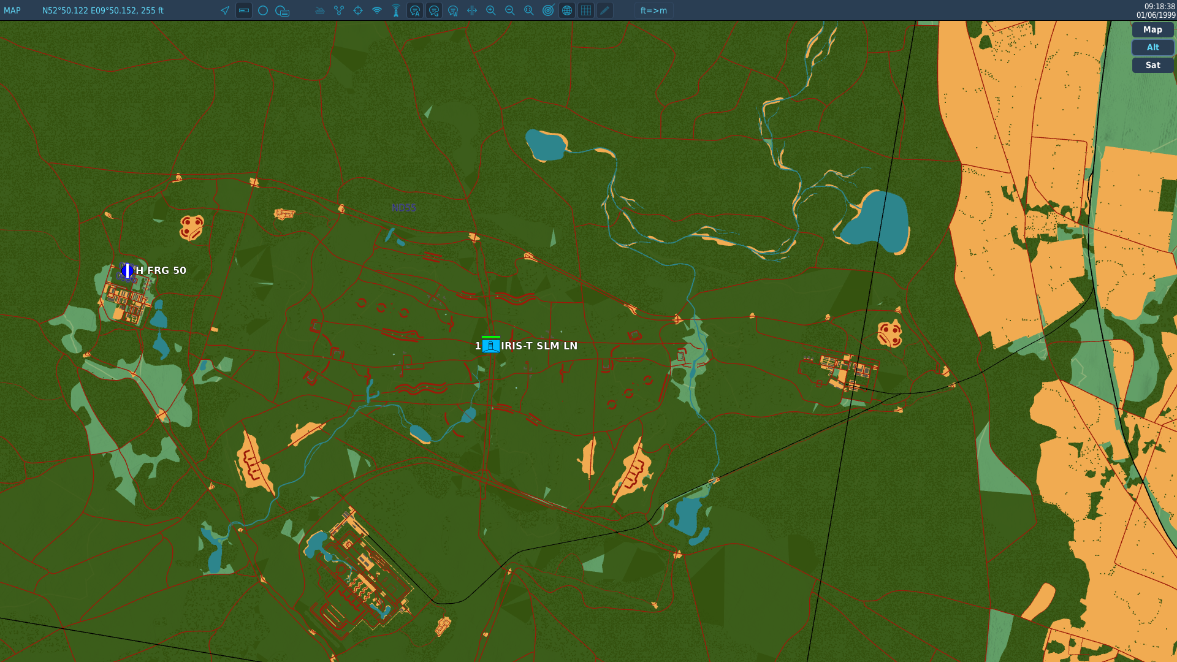Click the date 01/06/1999

click(1156, 15)
